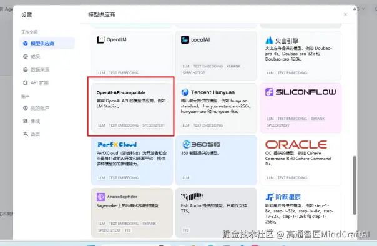The height and width of the screenshot is (246, 377).
Task: Click the 模型供应商 page heading
Action: 102,14
